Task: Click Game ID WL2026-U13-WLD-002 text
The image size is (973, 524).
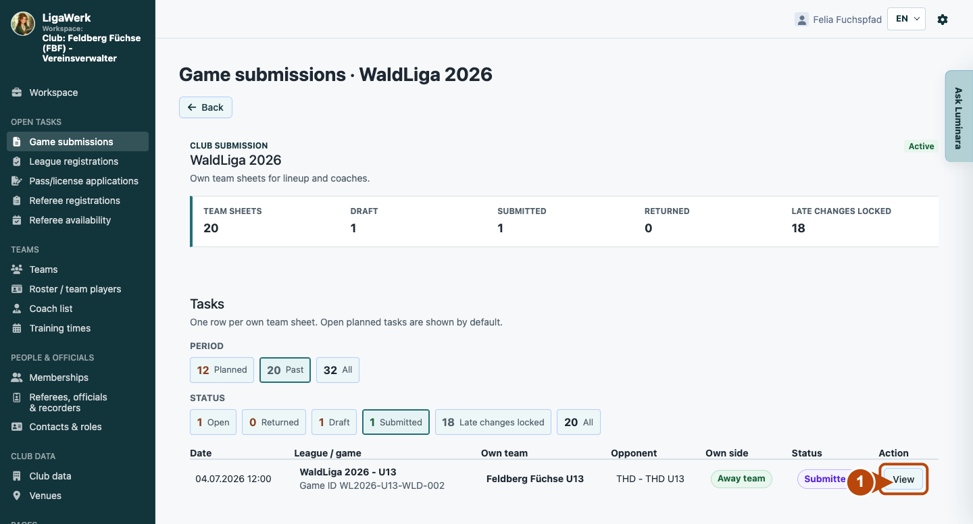Action: tap(372, 486)
